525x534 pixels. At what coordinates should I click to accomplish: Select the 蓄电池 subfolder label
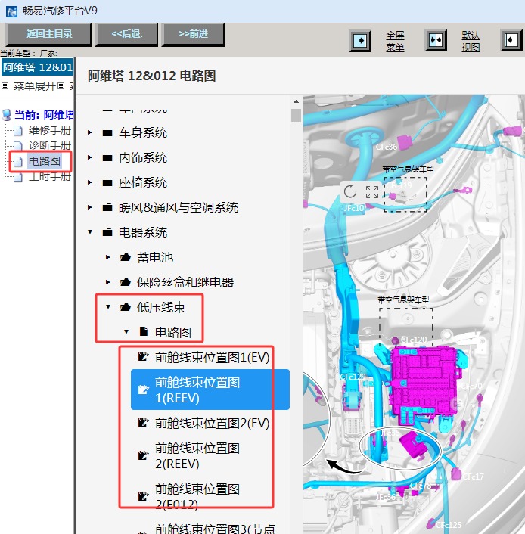tap(155, 257)
